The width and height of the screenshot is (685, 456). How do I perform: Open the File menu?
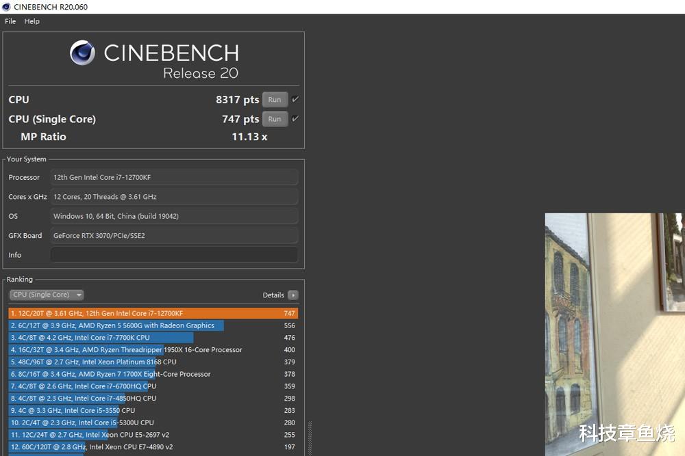tap(10, 21)
